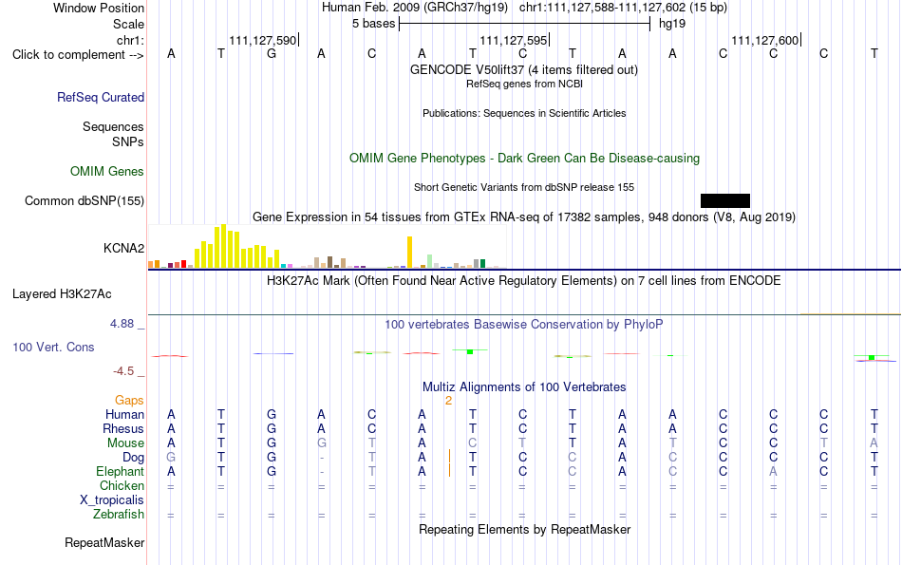Click the RefSeq genes from NCBI subtitle
Viewport: 902px width, 565px height.
(x=524, y=84)
